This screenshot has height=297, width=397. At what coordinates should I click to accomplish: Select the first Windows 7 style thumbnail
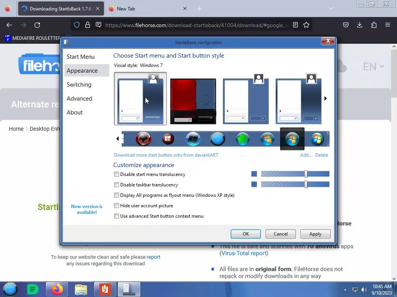(x=140, y=99)
